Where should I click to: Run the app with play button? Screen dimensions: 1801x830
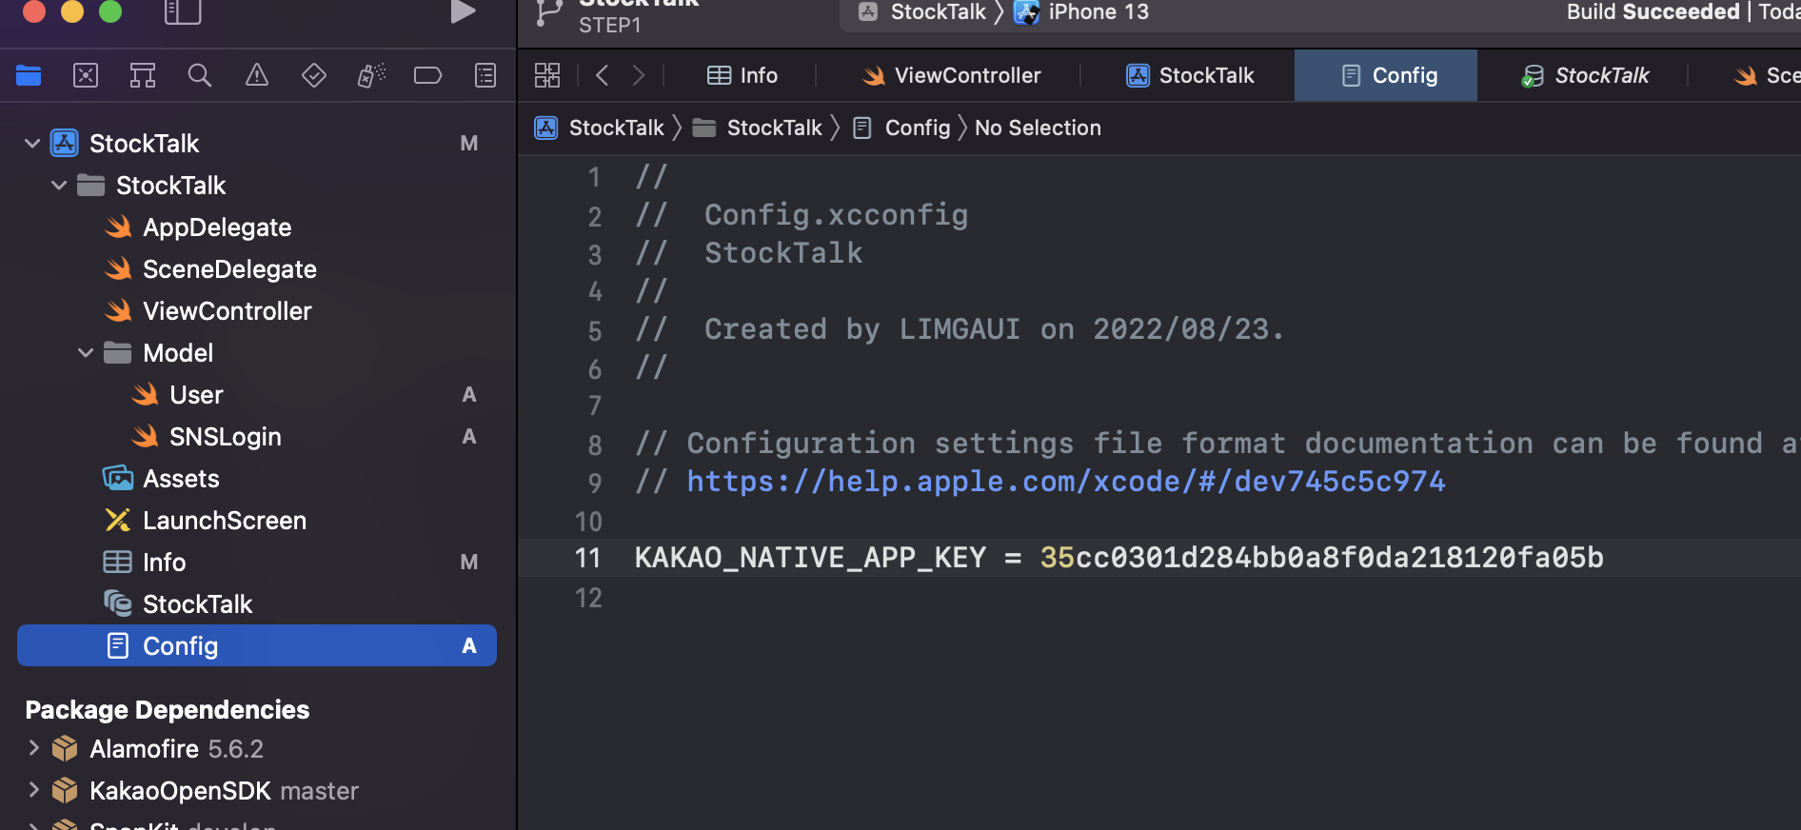(464, 11)
